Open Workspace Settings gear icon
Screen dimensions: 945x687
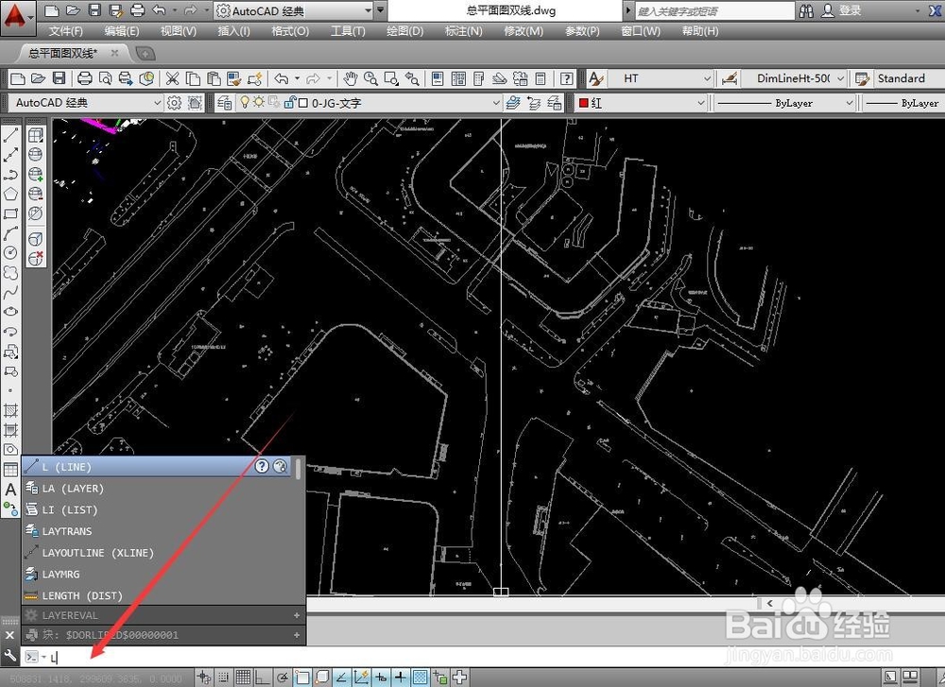tap(174, 103)
